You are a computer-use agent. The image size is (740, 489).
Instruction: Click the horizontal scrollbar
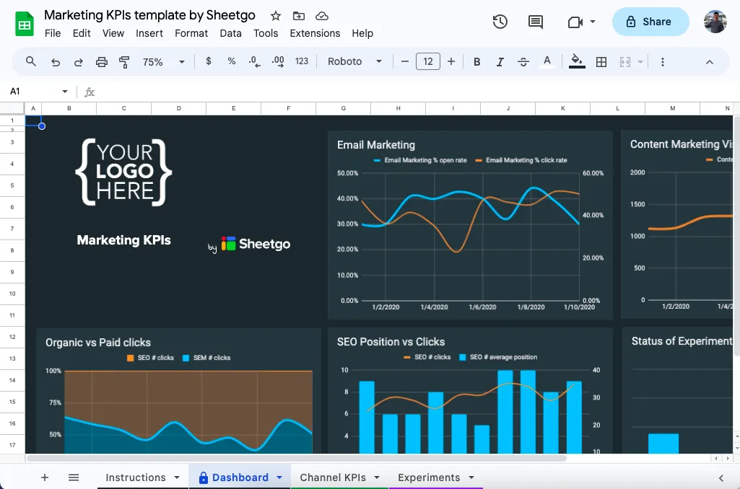pyautogui.click(x=297, y=458)
